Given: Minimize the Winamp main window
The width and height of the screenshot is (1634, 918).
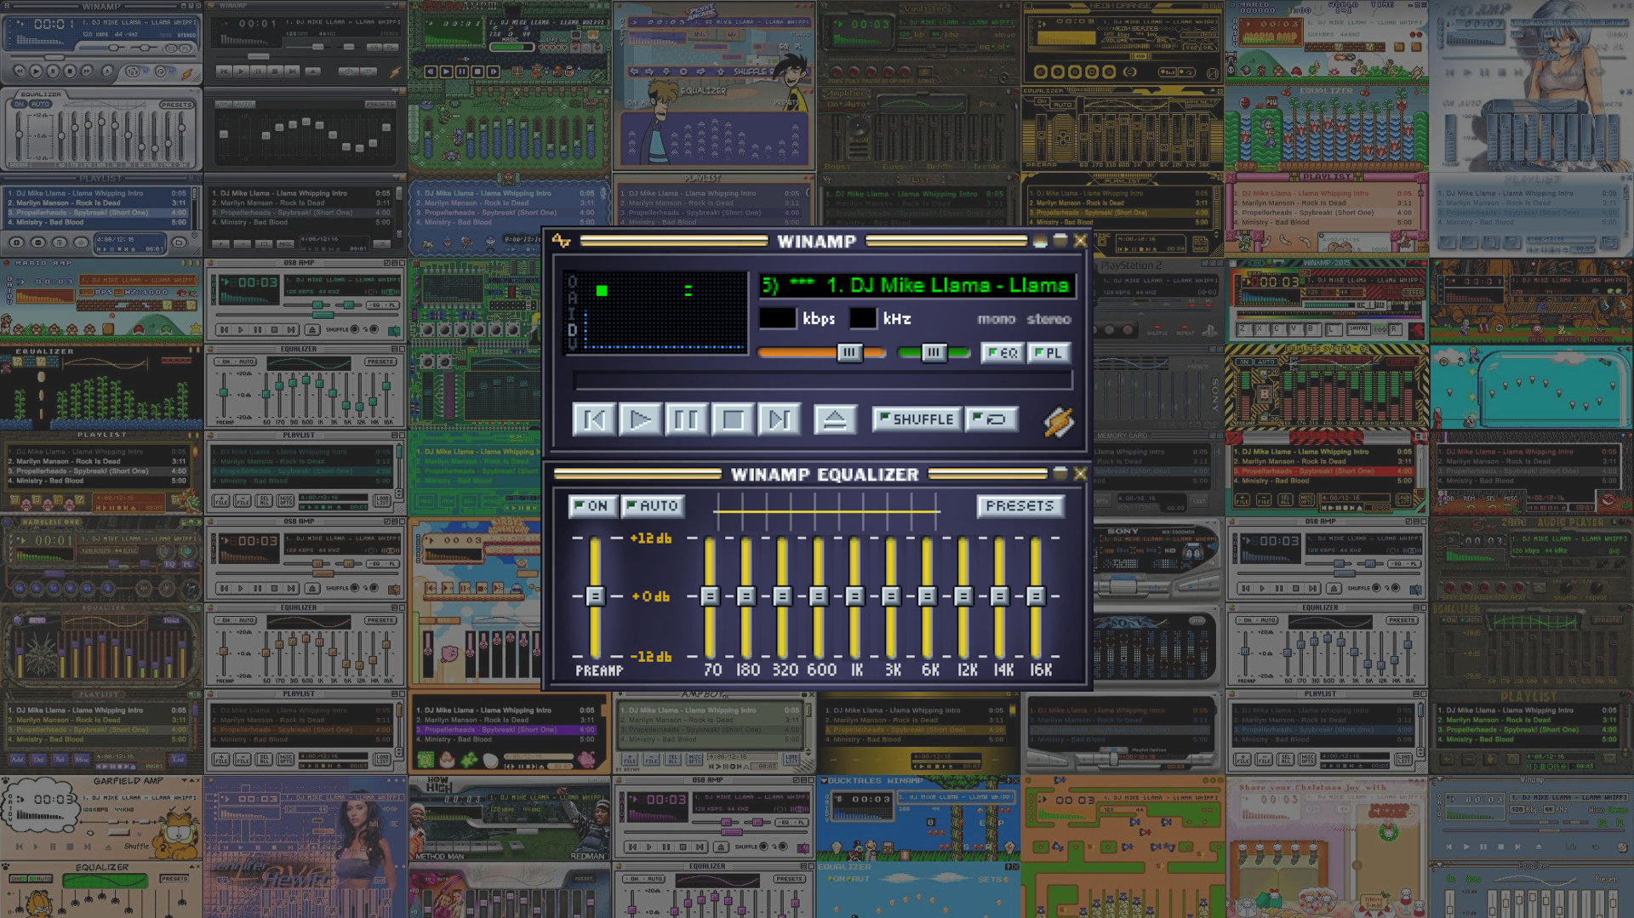Looking at the screenshot, I should [1040, 242].
